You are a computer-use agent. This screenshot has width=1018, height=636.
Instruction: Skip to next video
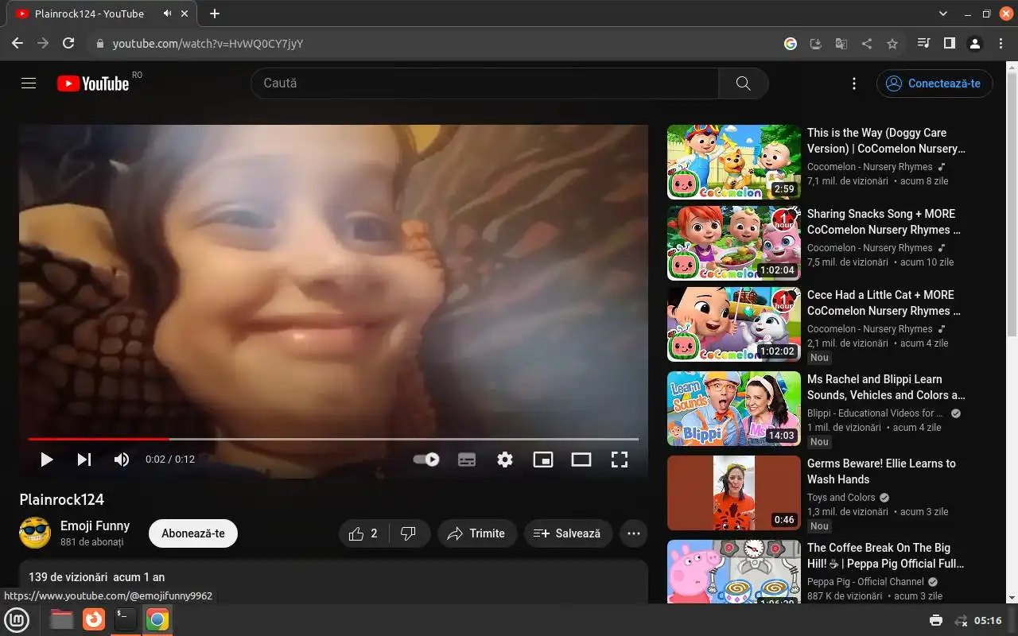tap(84, 459)
